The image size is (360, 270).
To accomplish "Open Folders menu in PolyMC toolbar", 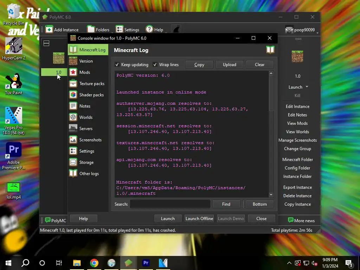I will [98, 30].
